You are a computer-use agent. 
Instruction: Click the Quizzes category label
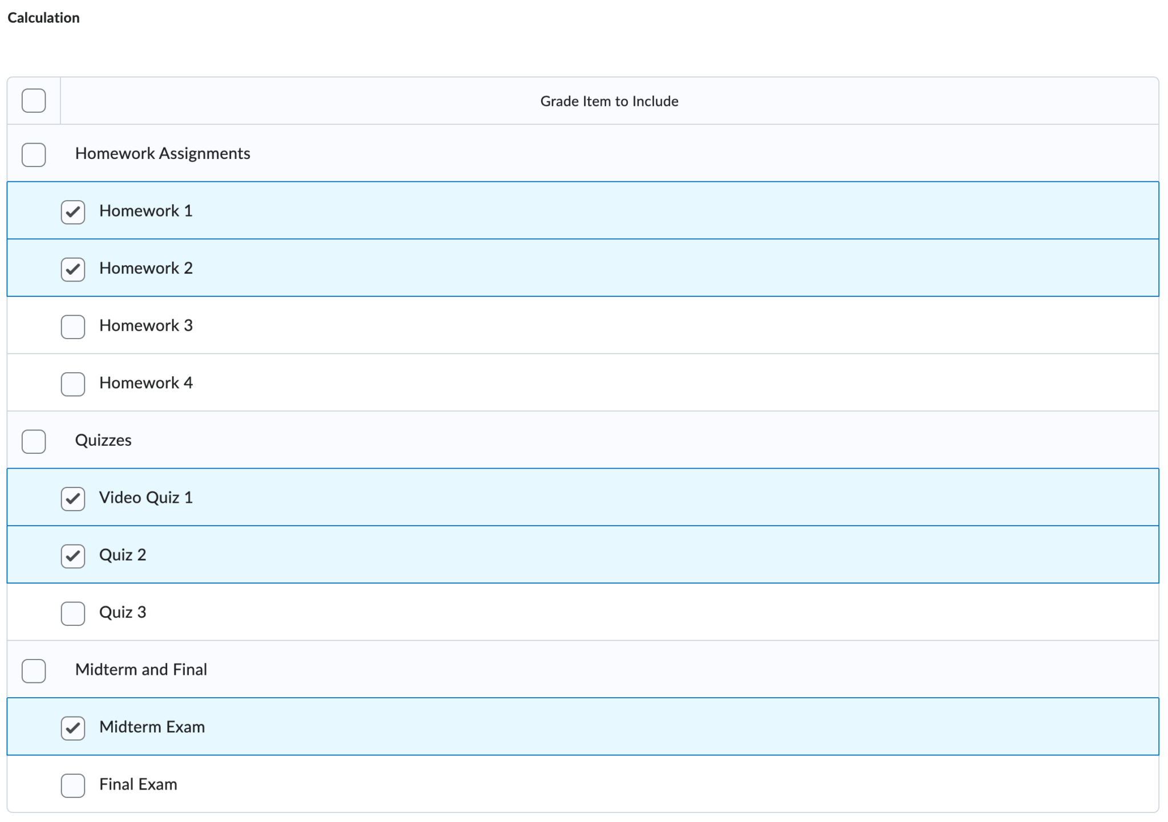[x=103, y=440]
